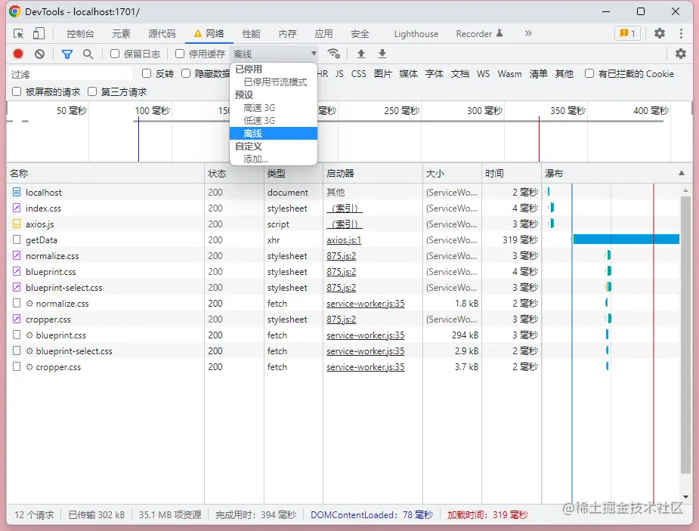Open the Lighthouse tab

(416, 34)
